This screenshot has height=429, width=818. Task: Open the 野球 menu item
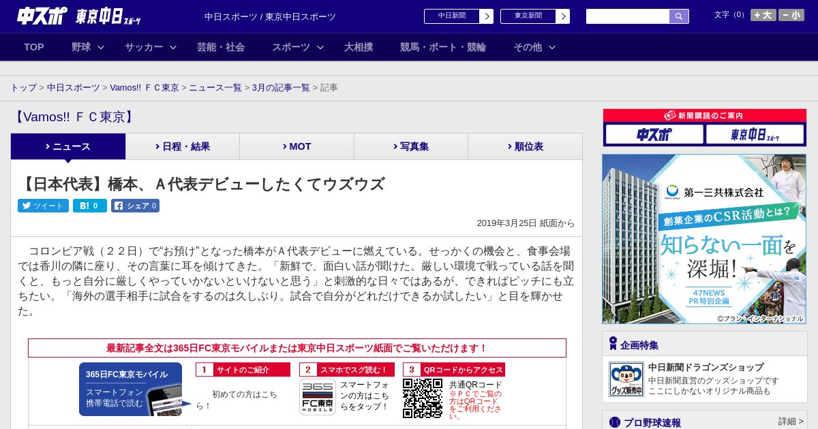(81, 47)
